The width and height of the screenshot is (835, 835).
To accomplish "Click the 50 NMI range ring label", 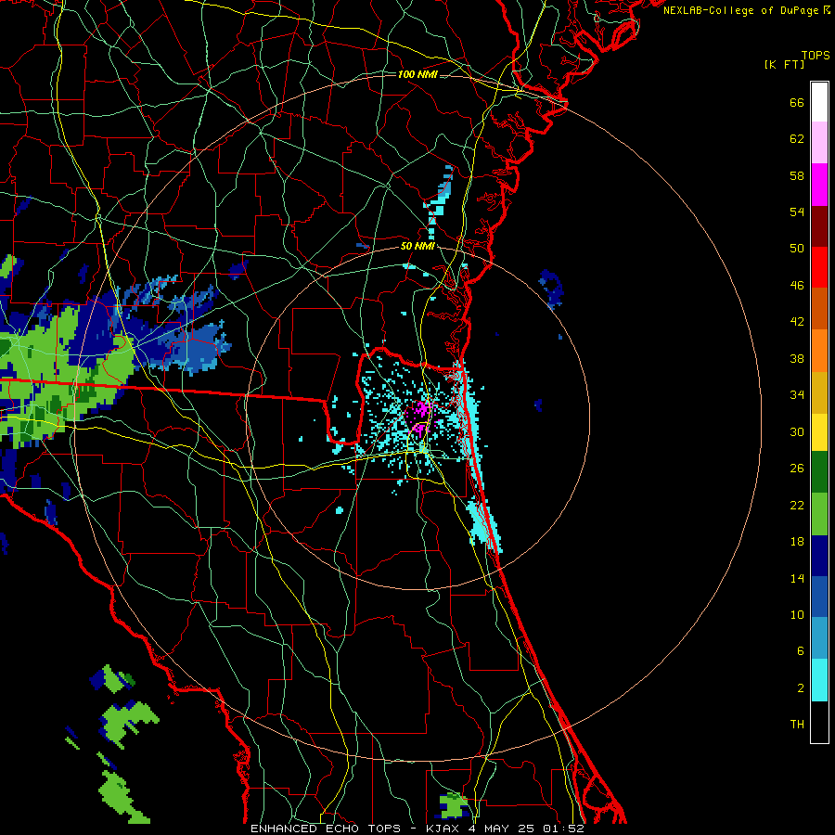I will tap(417, 246).
